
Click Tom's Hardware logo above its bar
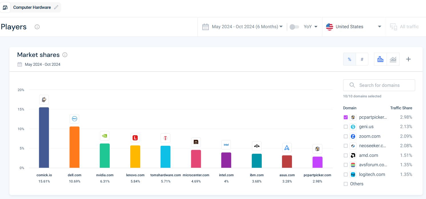[165, 138]
